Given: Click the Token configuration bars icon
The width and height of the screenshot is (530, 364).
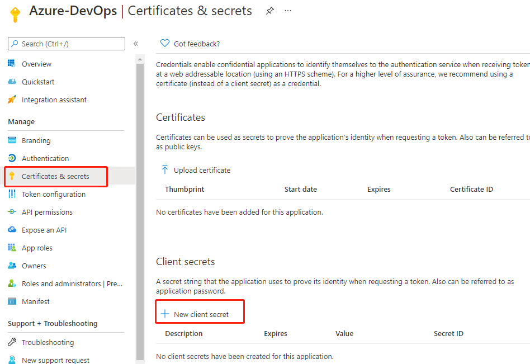Looking at the screenshot, I should (12, 193).
